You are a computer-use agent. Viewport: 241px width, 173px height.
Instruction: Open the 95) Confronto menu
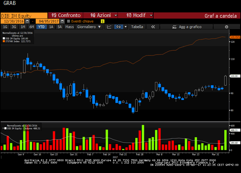[65, 15]
